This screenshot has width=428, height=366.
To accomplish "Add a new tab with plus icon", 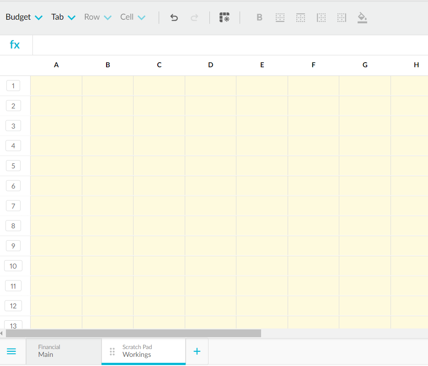I will [x=197, y=351].
